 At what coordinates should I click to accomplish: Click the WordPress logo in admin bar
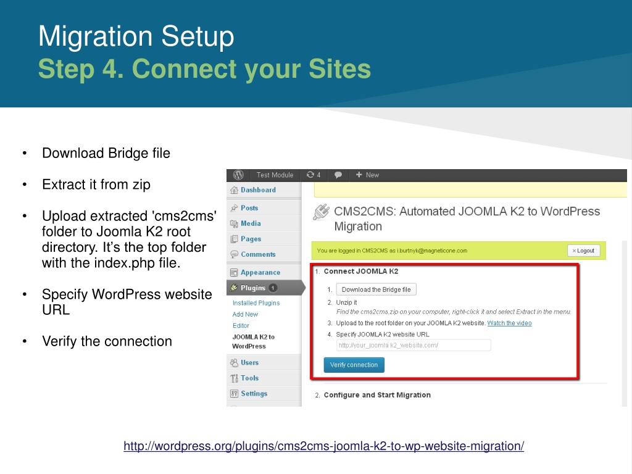[238, 175]
